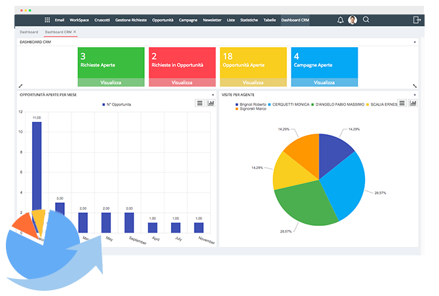This screenshot has width=439, height=296.
Task: Open chart menu in Visite per agente panel
Action: coord(402,103)
